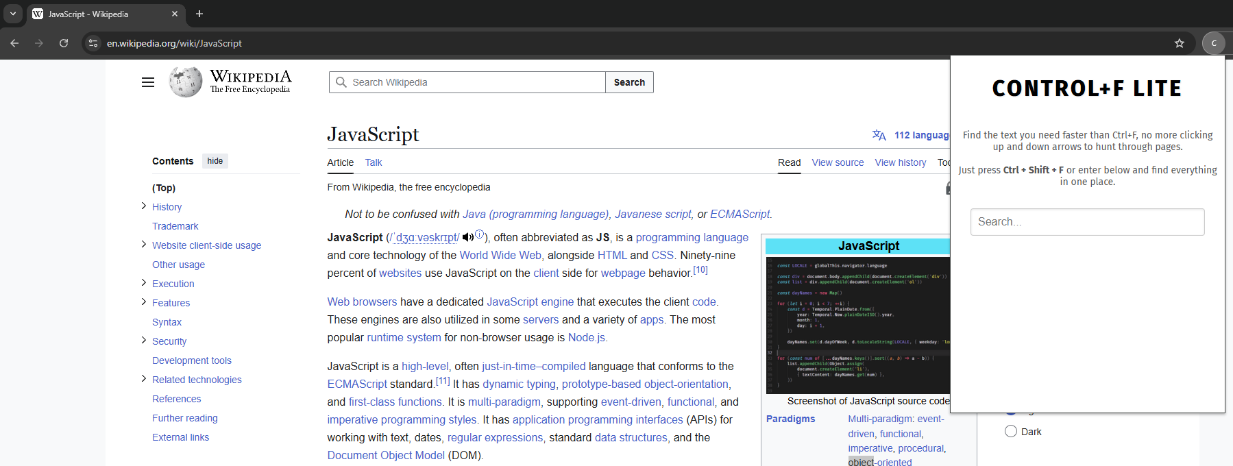Open the tab search dropdown arrow
Screen dimensions: 1233x466
pos(13,14)
